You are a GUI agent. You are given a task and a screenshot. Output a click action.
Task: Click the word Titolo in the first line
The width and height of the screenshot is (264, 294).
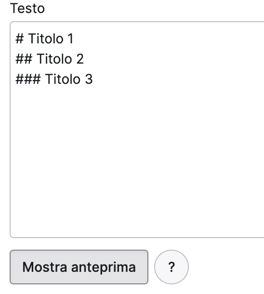click(46, 39)
